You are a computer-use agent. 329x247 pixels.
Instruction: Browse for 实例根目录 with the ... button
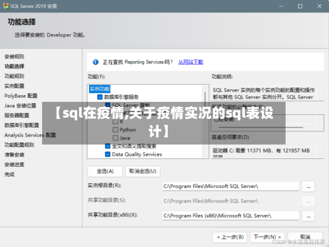point(309,187)
